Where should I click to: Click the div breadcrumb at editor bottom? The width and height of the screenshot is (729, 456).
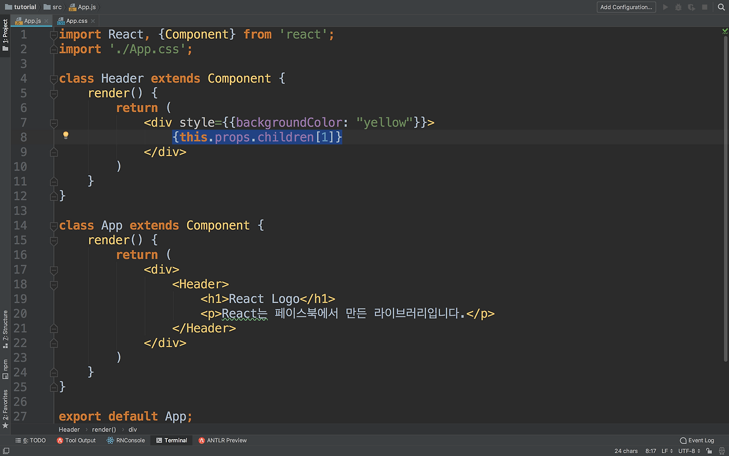click(x=133, y=429)
